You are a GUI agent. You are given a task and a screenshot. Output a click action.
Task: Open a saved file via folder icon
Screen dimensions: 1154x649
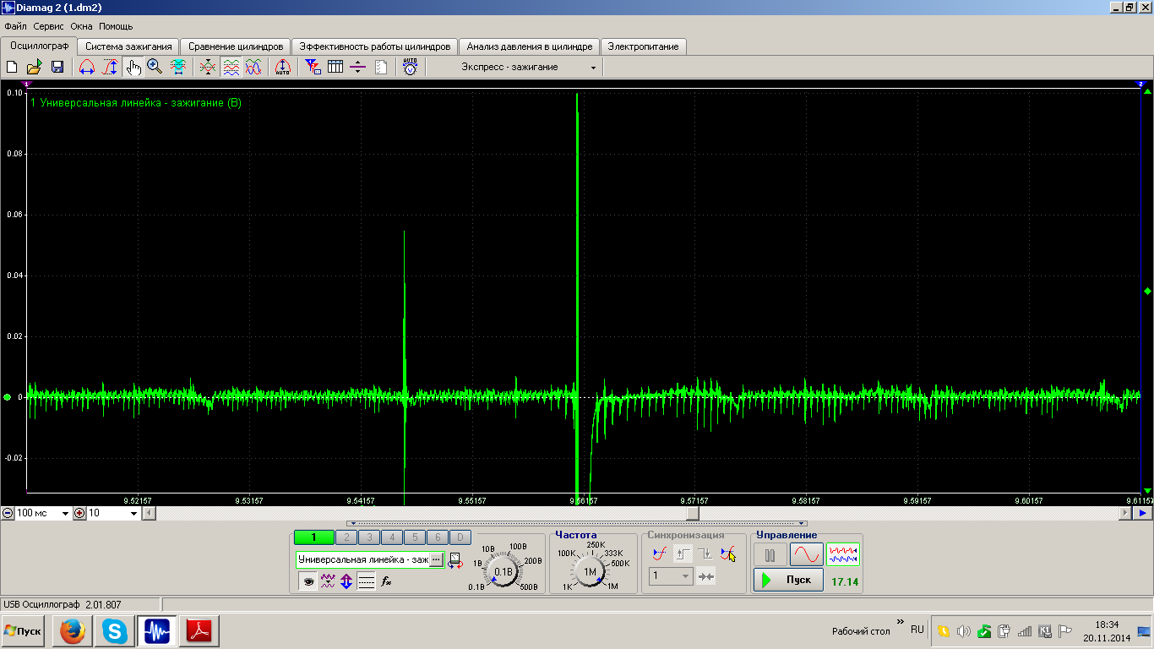(x=34, y=67)
